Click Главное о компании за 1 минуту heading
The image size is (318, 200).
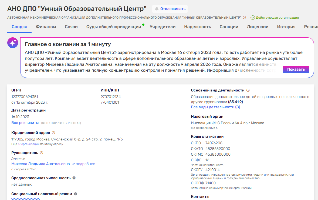pos(68,44)
